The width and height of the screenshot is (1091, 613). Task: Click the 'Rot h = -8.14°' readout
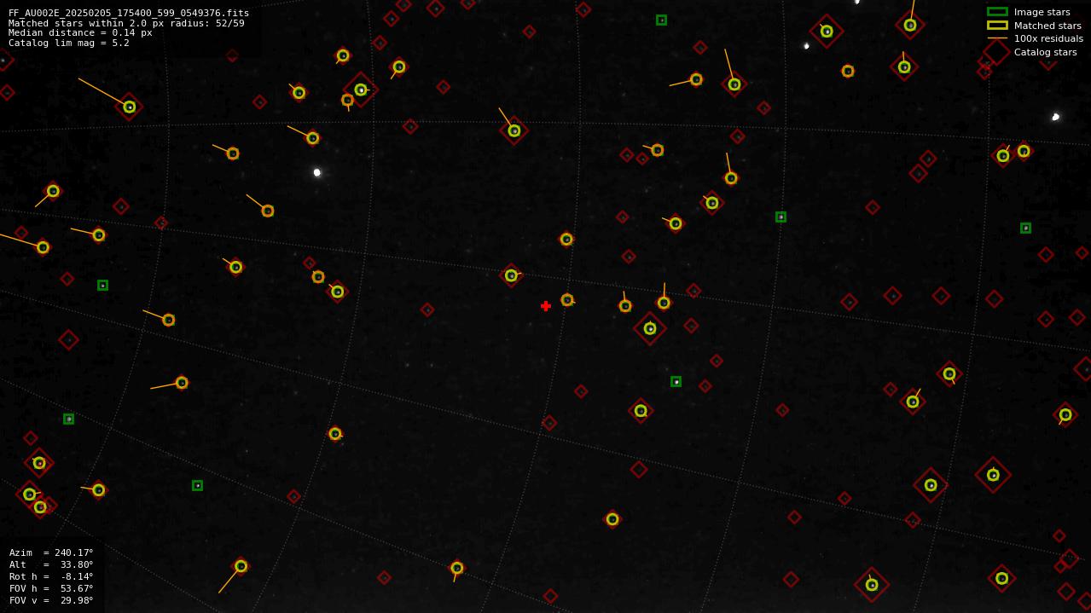point(51,576)
